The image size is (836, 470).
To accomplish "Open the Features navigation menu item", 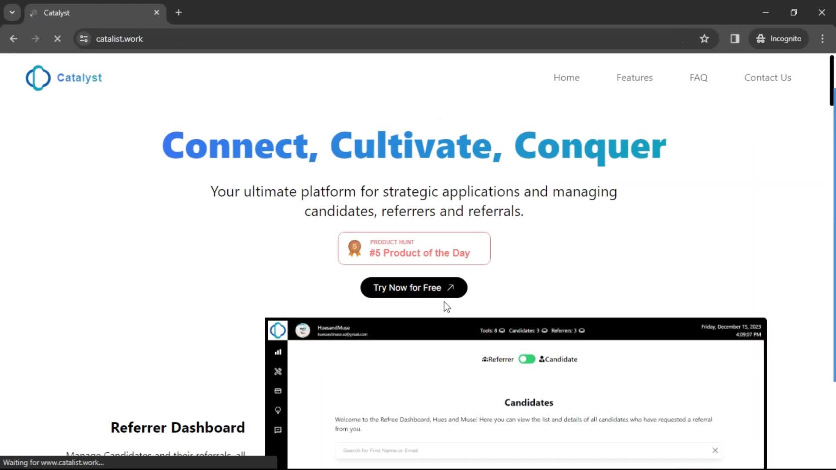I will point(634,77).
